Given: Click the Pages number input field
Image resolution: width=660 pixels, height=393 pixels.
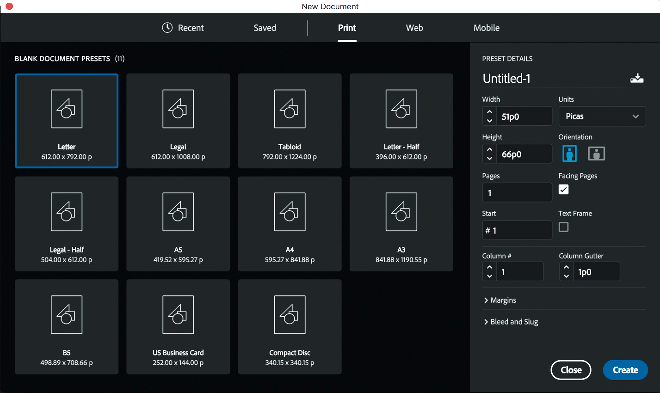Looking at the screenshot, I should (517, 193).
